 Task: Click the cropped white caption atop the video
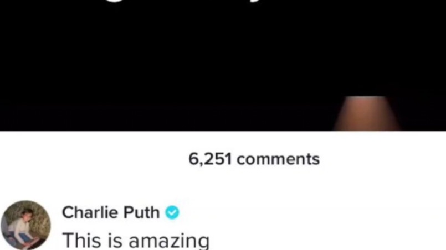(223, 2)
